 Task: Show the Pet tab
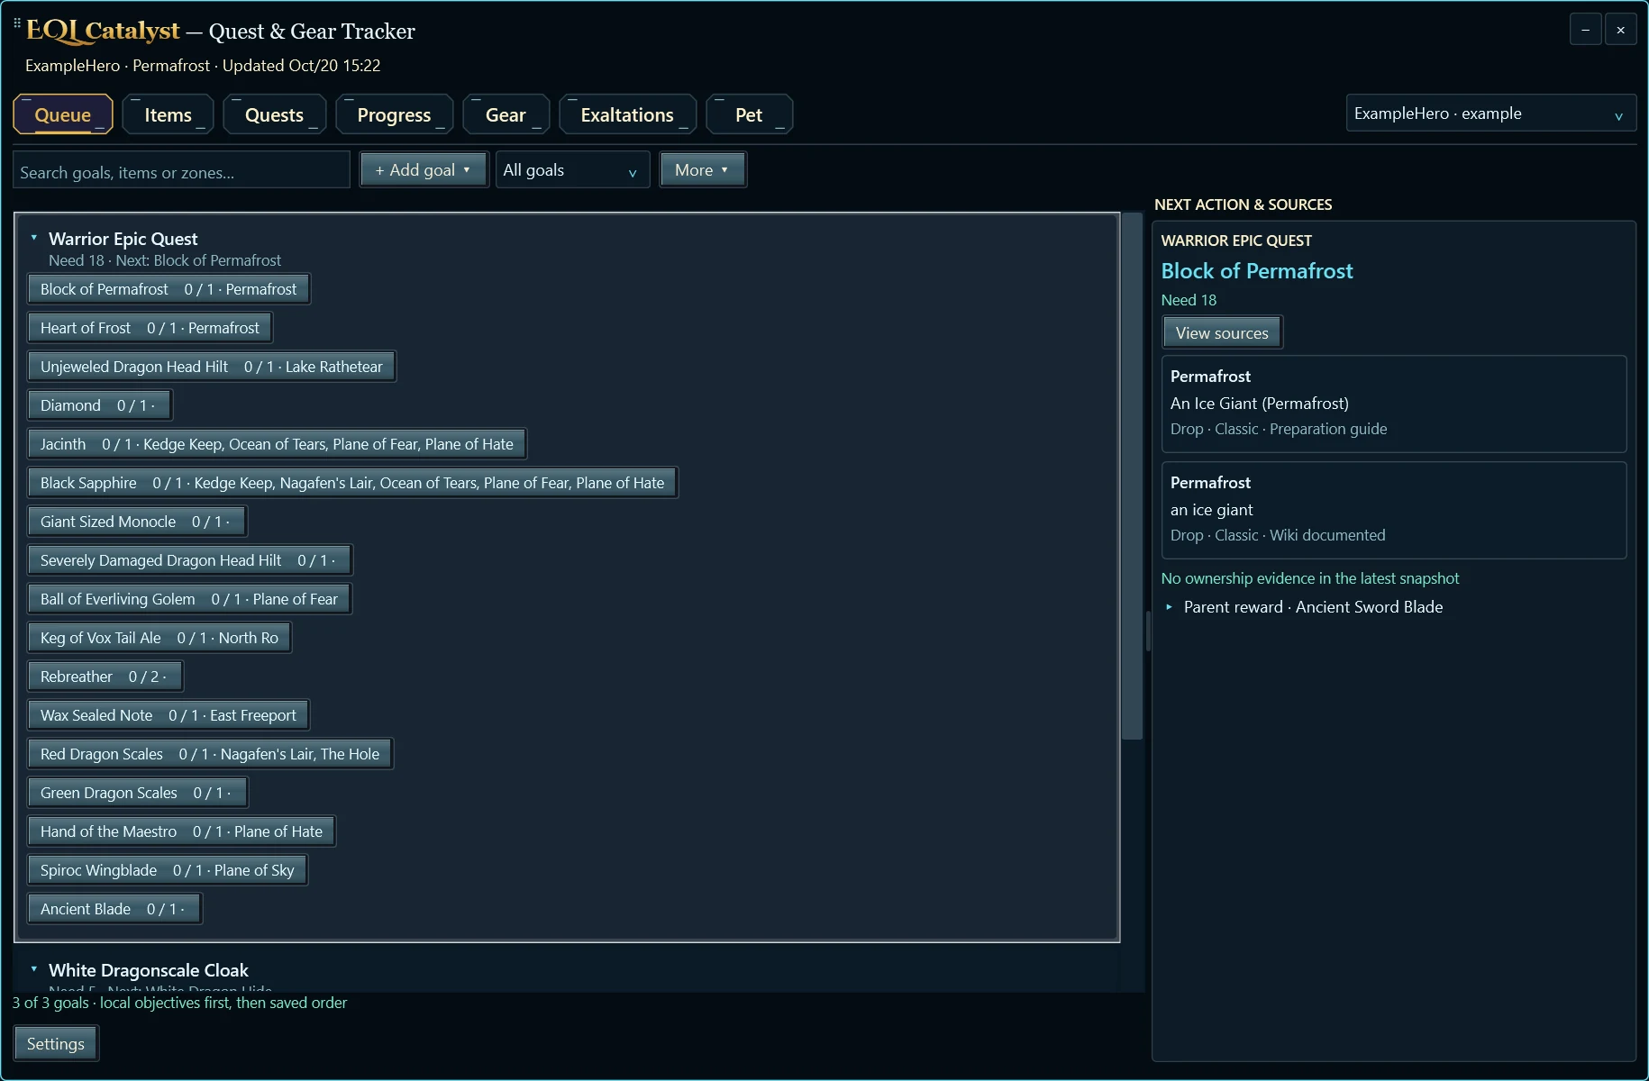[x=749, y=114]
